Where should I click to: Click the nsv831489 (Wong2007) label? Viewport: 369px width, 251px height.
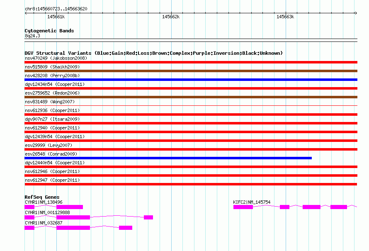coord(50,102)
